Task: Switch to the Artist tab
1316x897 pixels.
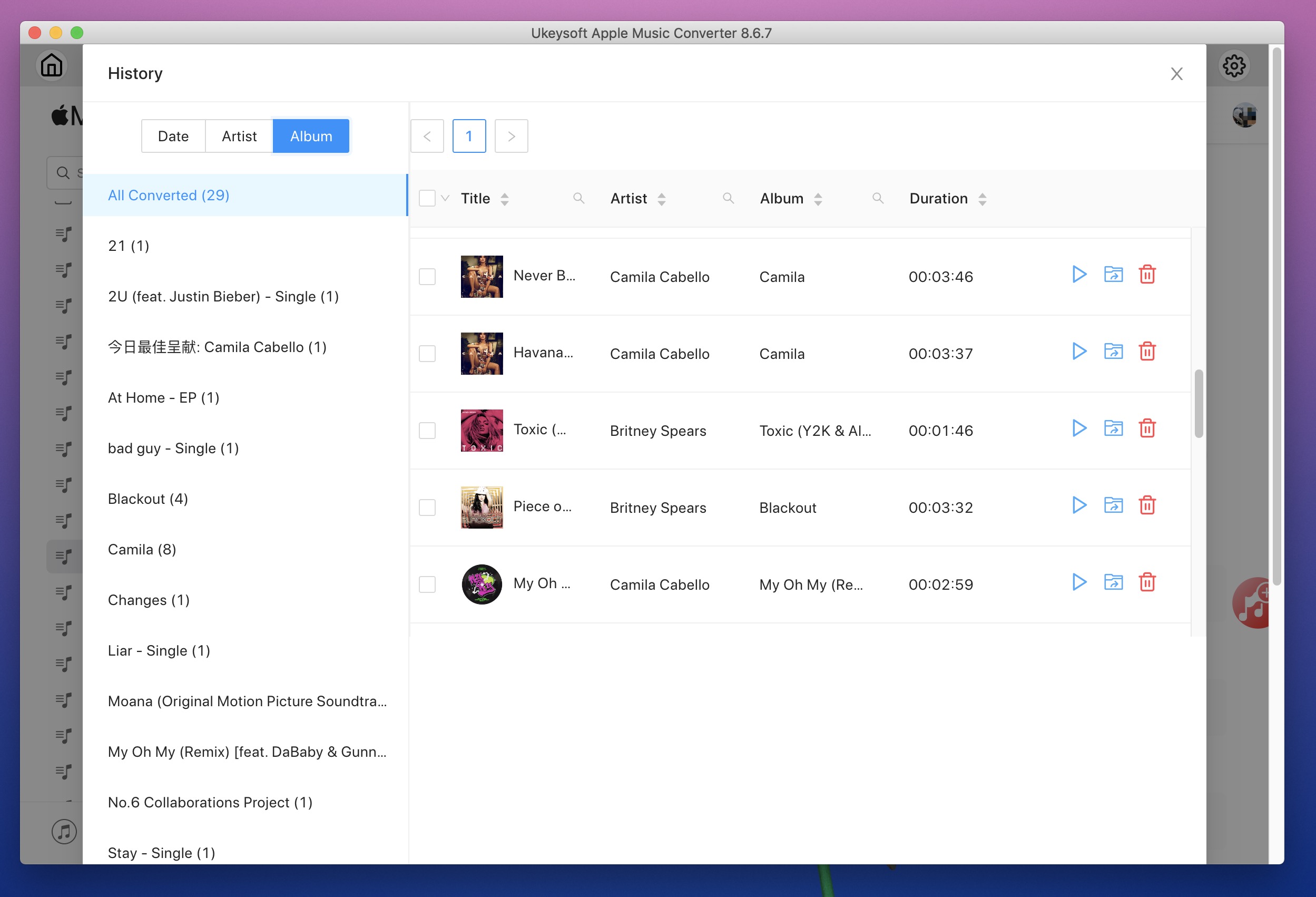Action: (239, 136)
